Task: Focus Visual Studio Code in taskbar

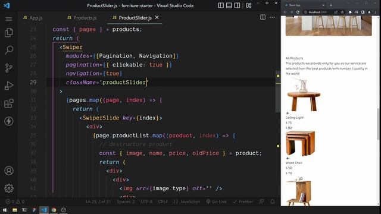Action: click(x=44, y=210)
